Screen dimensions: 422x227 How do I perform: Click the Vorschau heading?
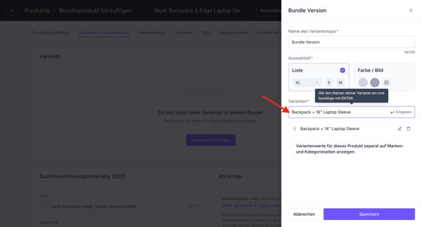230,176
